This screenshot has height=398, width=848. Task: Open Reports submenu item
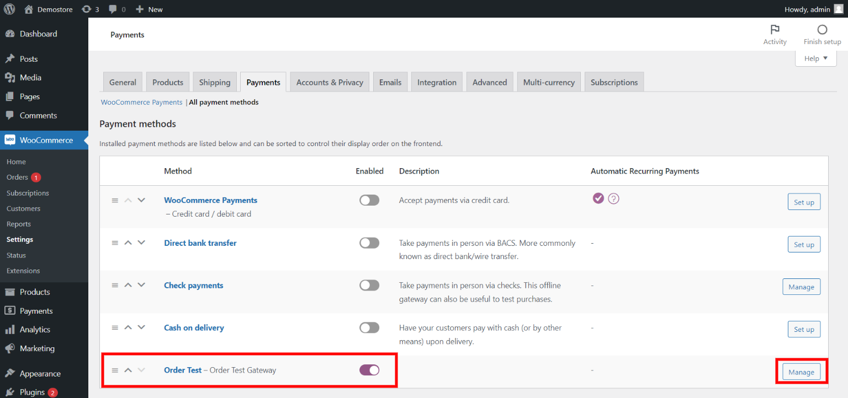click(x=19, y=224)
